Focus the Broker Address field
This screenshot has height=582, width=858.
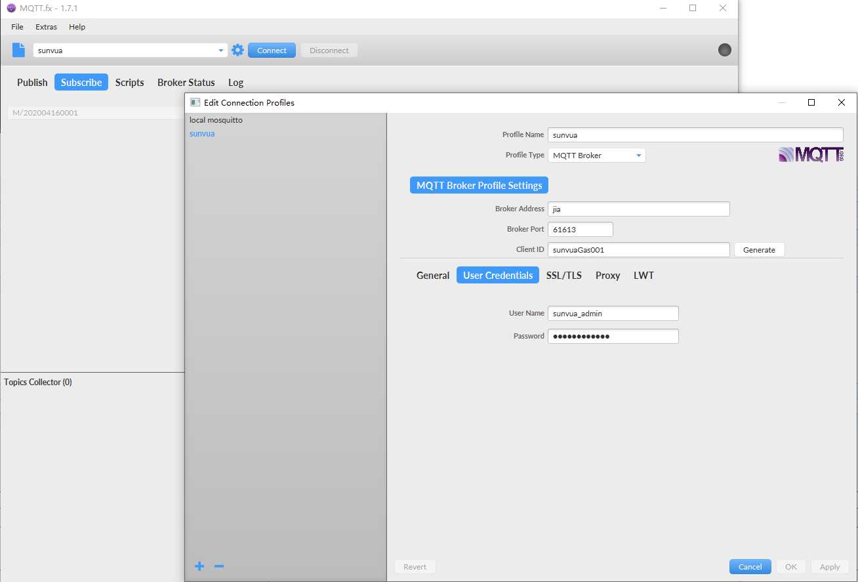point(639,209)
